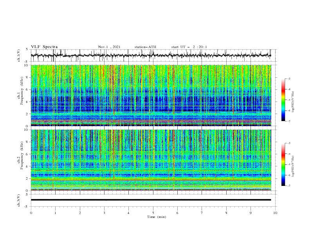
Task: Click the 'ch.3(V)' axis label
Action: (18, 200)
